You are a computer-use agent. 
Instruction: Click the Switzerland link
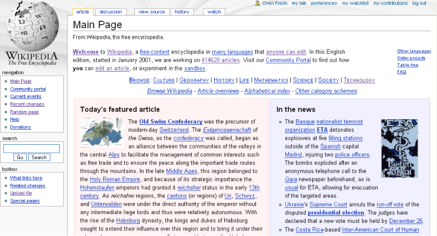[x=174, y=130]
